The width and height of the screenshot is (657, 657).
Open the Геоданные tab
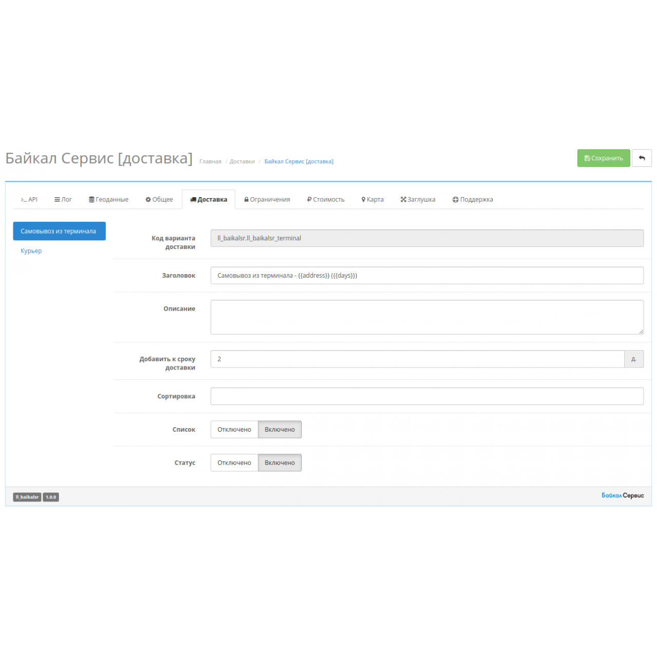108,199
